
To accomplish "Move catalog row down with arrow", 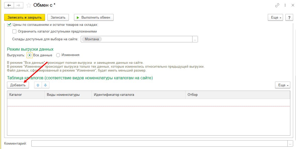I will [x=45, y=85].
